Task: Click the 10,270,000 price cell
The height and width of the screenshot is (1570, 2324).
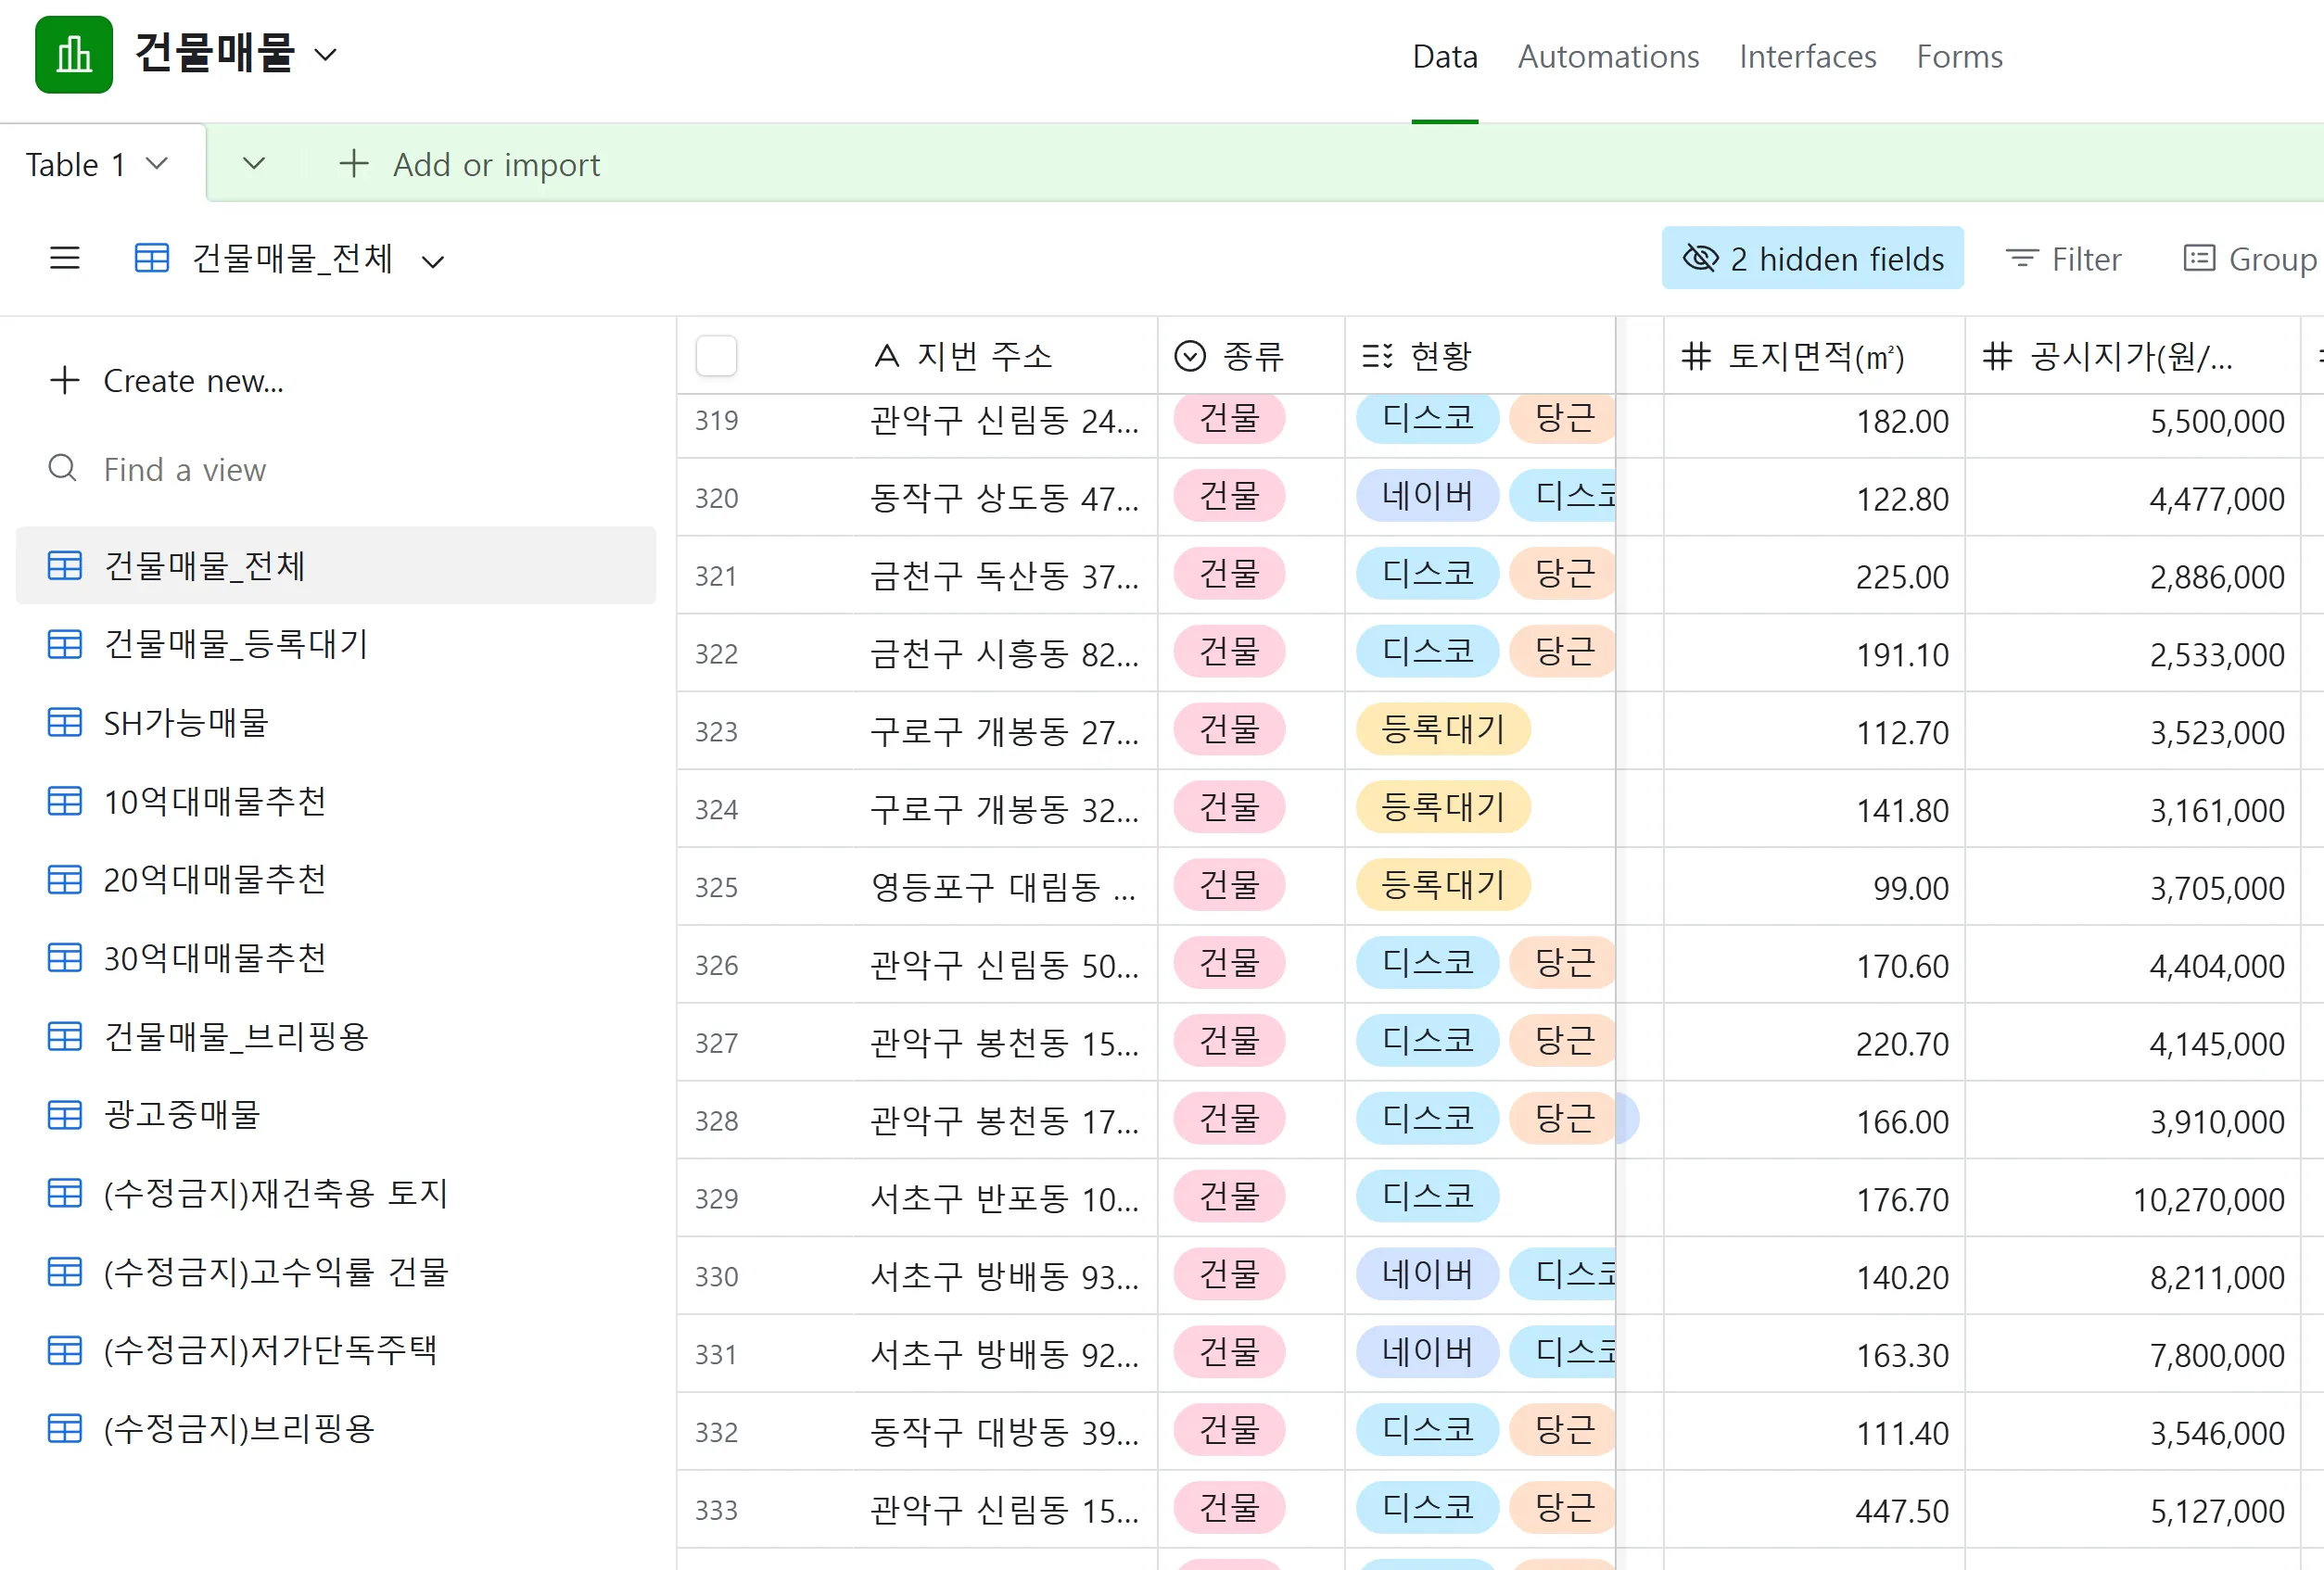Action: tap(2132, 1199)
